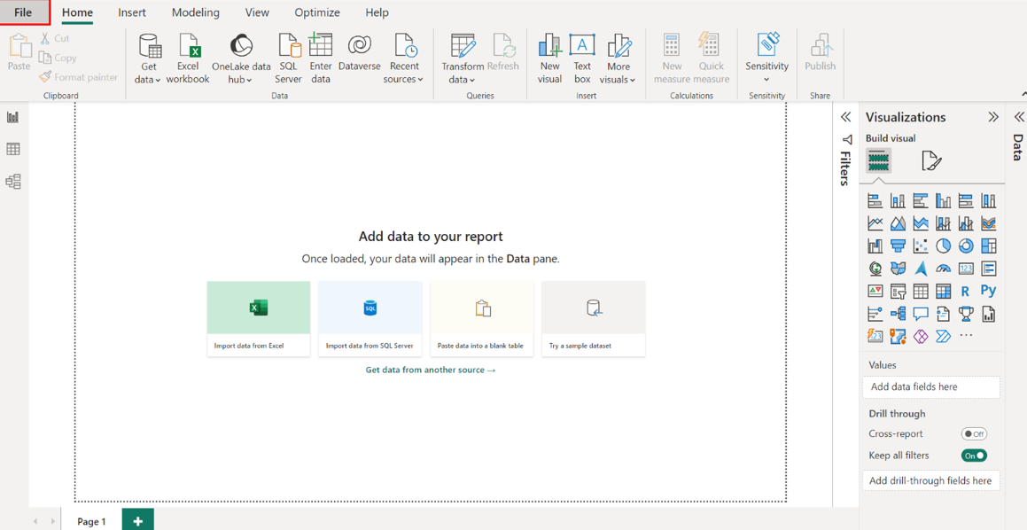Click Get data from another source link
This screenshot has width=1027, height=530.
pos(431,370)
